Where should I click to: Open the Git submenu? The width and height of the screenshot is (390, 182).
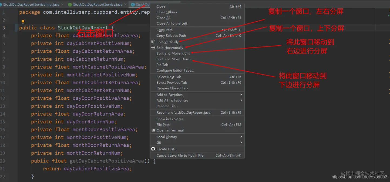click(x=197, y=142)
